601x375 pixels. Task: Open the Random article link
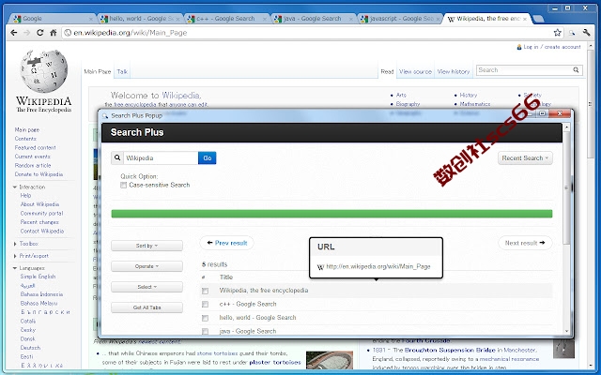pyautogui.click(x=33, y=166)
